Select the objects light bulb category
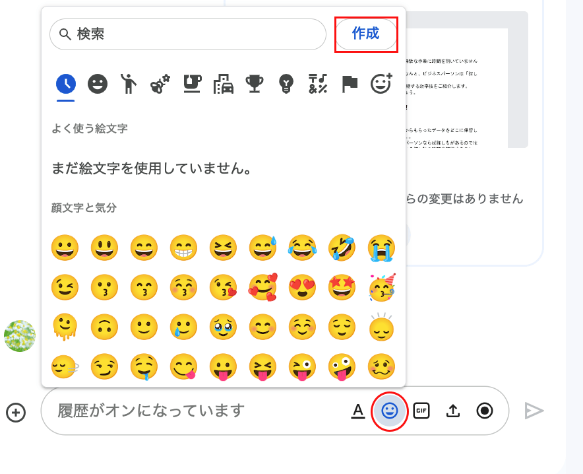The width and height of the screenshot is (583, 474). 286,84
